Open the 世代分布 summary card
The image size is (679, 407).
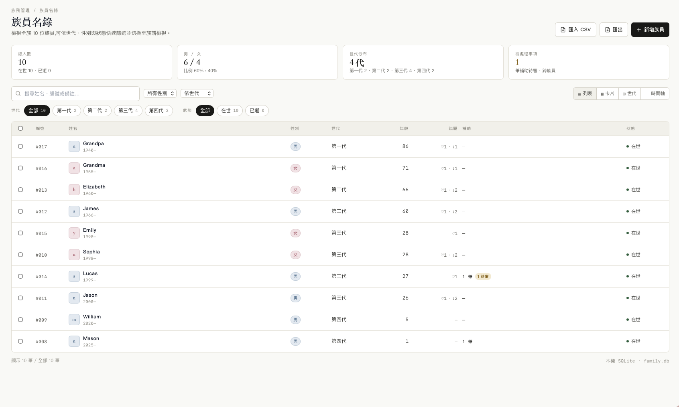(x=423, y=62)
